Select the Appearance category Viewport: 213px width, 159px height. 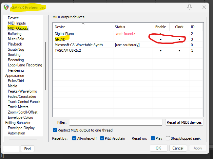pyautogui.click(x=15, y=76)
